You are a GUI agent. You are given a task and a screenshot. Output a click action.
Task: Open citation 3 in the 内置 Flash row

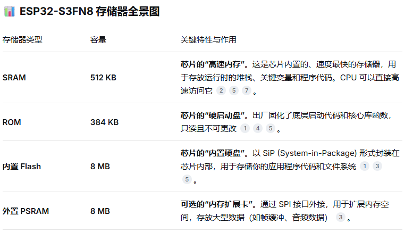377,167
